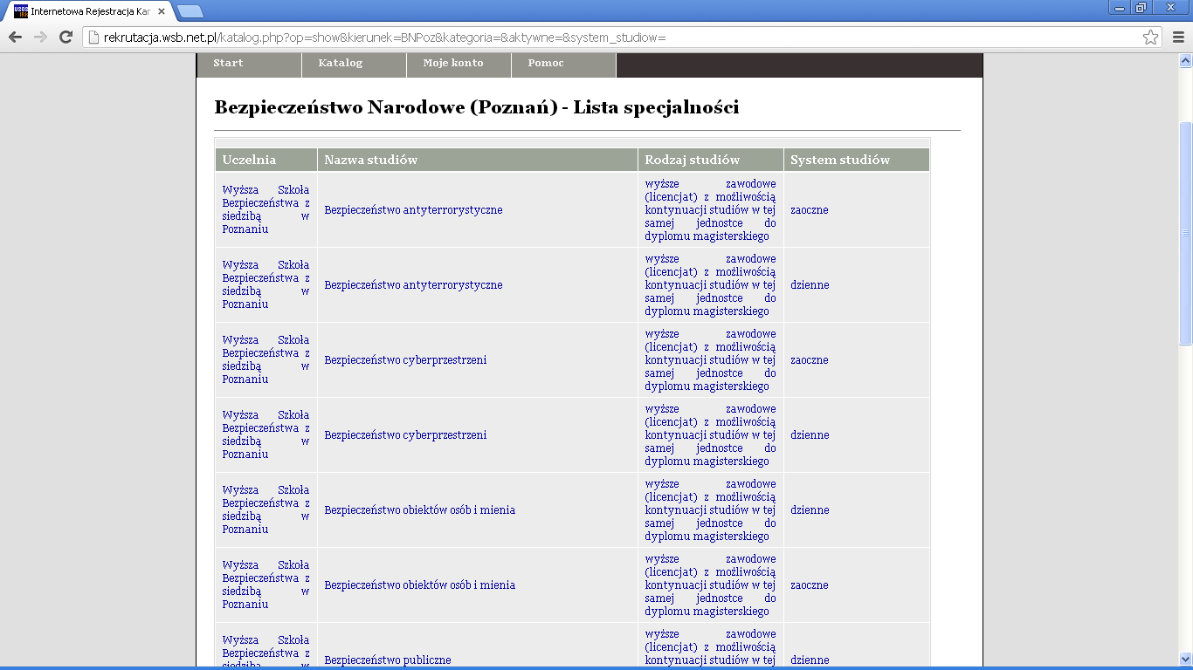
Task: Open dzienne Bezpieczeństwo obiektów osób i mienia link
Action: pos(419,510)
